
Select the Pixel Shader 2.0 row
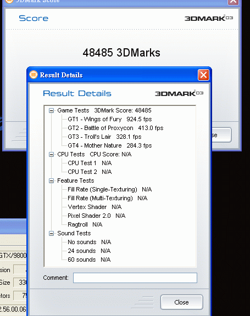[97, 216]
